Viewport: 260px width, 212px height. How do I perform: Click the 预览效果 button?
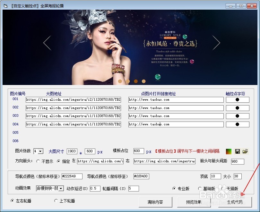[x=194, y=202]
